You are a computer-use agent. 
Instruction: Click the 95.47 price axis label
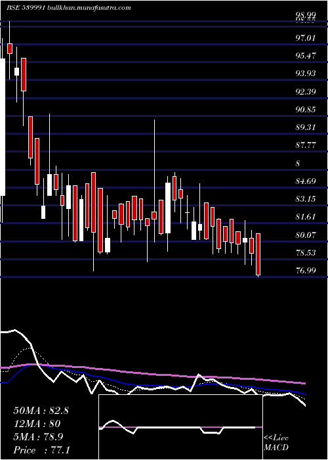point(306,55)
